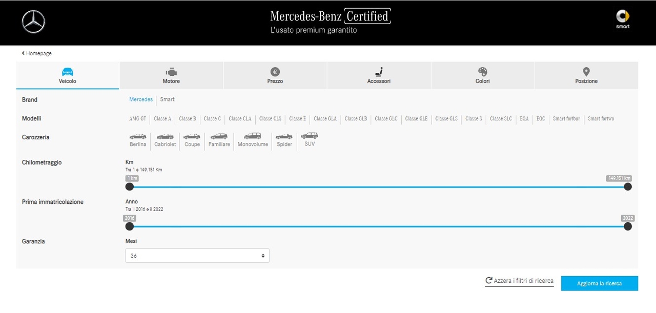Choose the Classe GLE model
Image resolution: width=656 pixels, height=313 pixels.
click(x=416, y=119)
